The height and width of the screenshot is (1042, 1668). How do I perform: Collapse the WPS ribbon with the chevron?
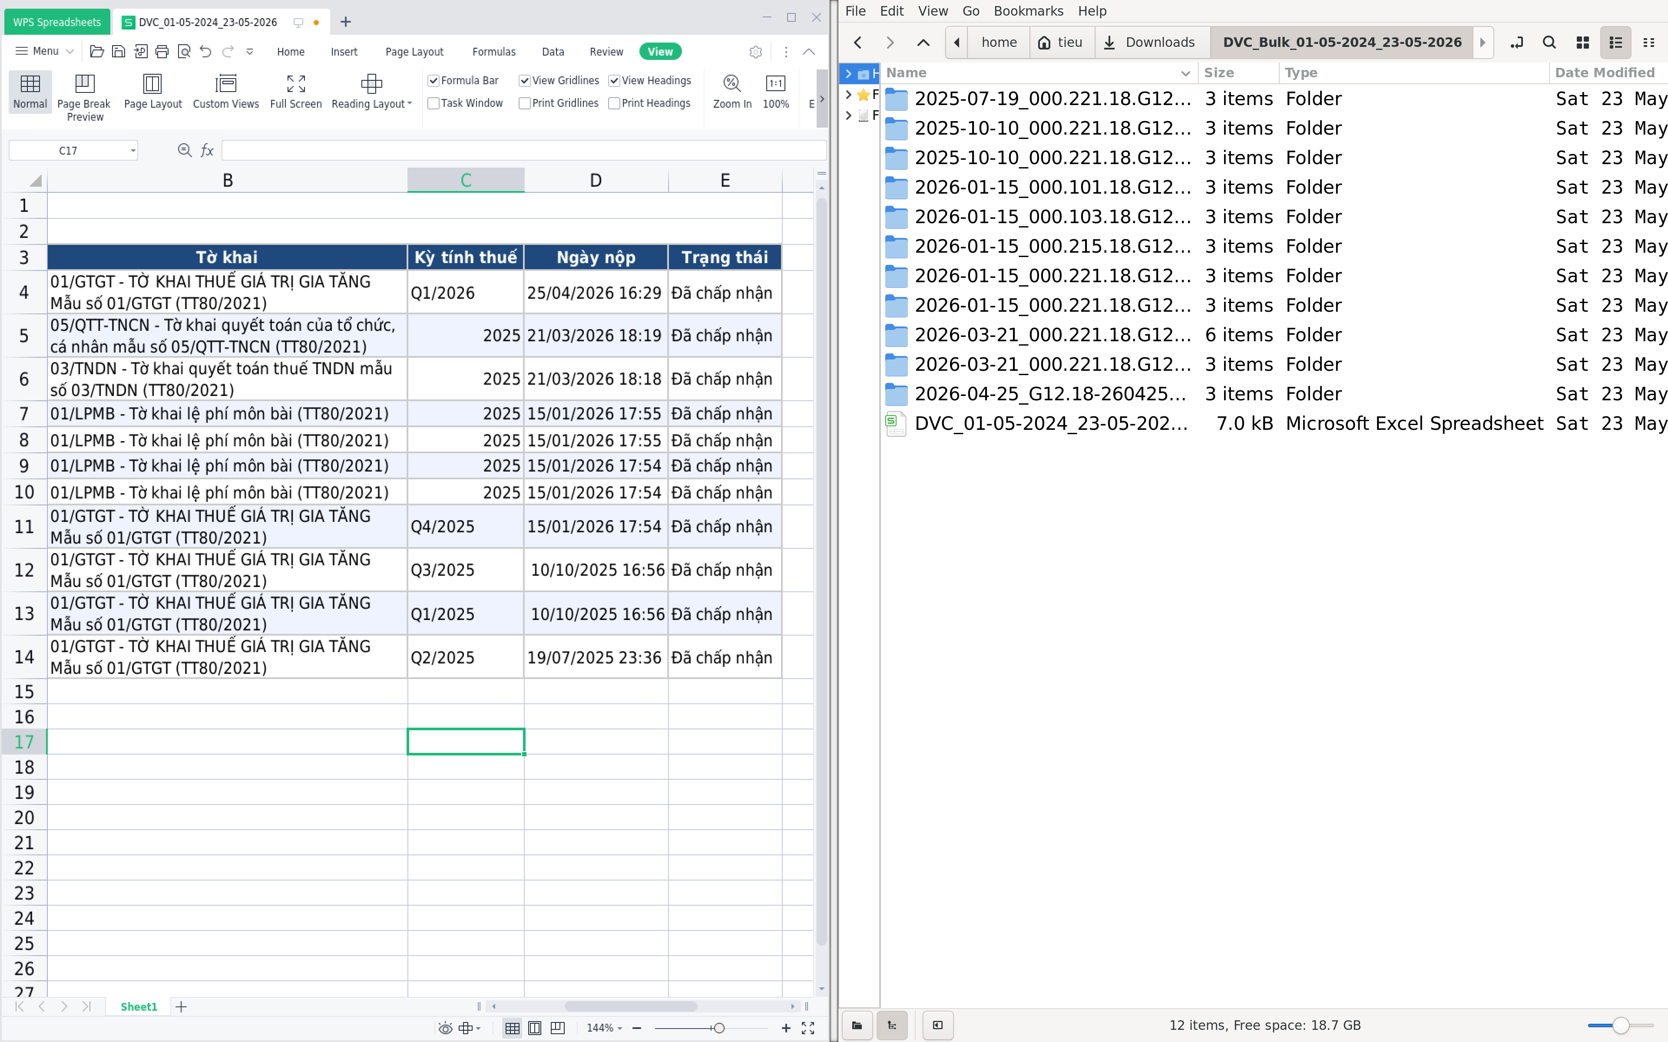[x=808, y=52]
